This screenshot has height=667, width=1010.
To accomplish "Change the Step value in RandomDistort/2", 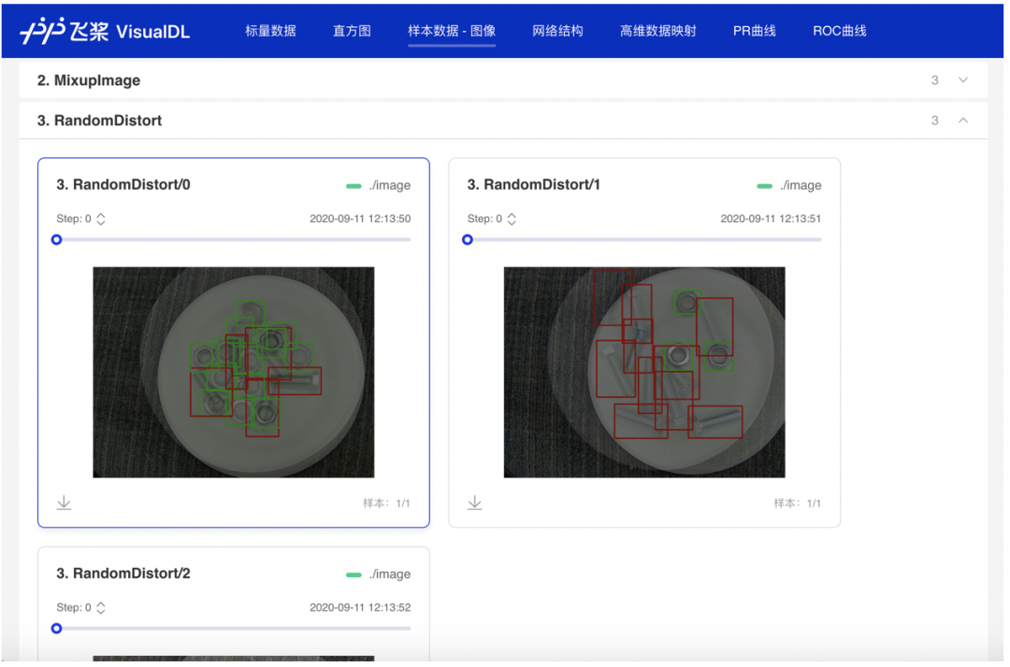I will coord(100,607).
